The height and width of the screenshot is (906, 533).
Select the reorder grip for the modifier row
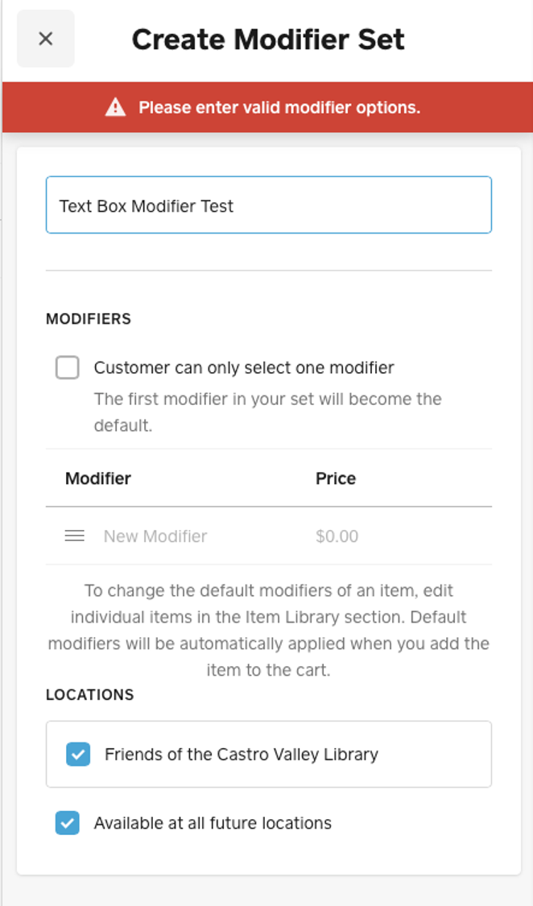(74, 535)
